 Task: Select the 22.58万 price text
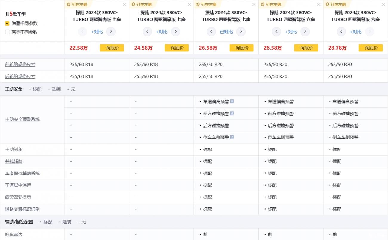pos(79,48)
